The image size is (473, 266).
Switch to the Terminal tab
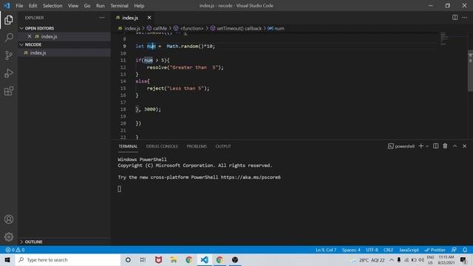coord(128,146)
